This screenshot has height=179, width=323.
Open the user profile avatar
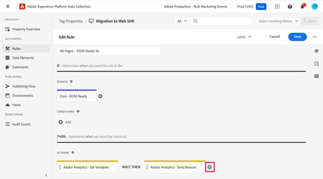tap(315, 6)
